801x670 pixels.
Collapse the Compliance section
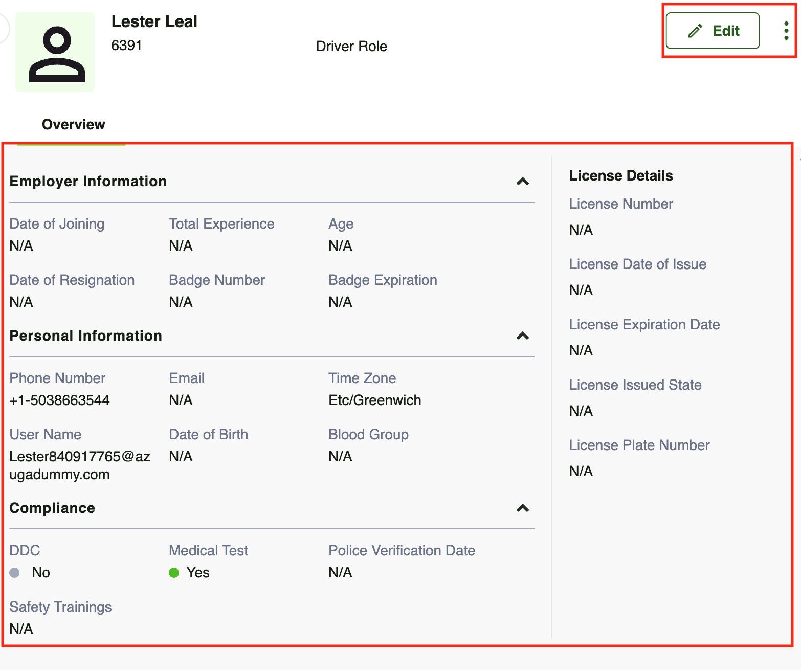click(523, 508)
